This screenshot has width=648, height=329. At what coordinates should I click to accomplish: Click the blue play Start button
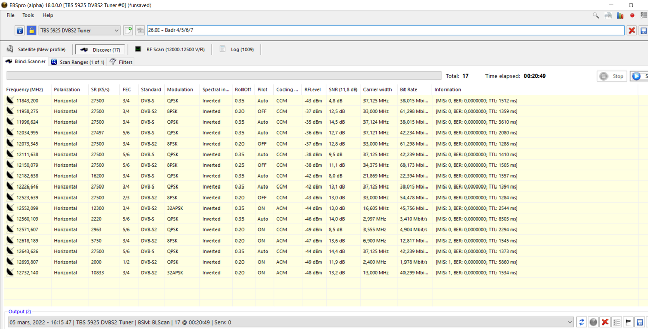pos(639,76)
